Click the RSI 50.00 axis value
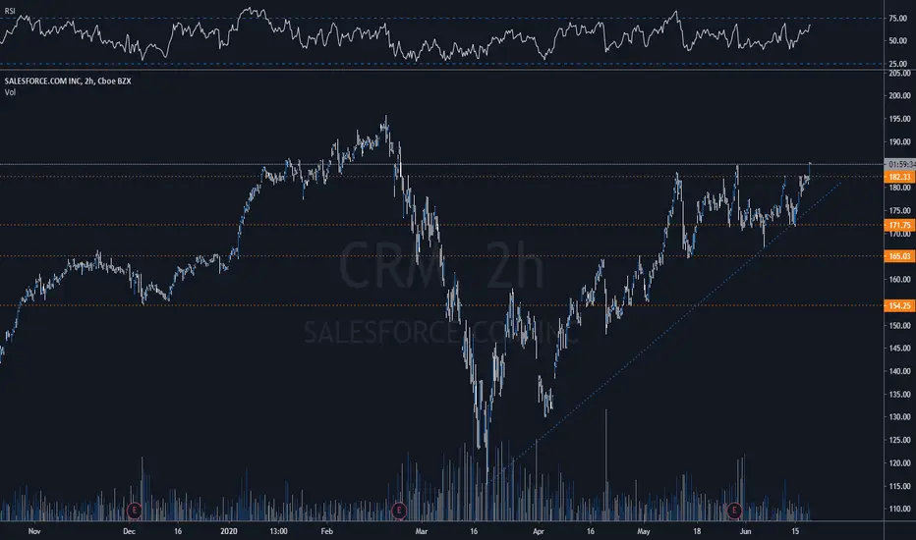The image size is (916, 540). click(898, 41)
